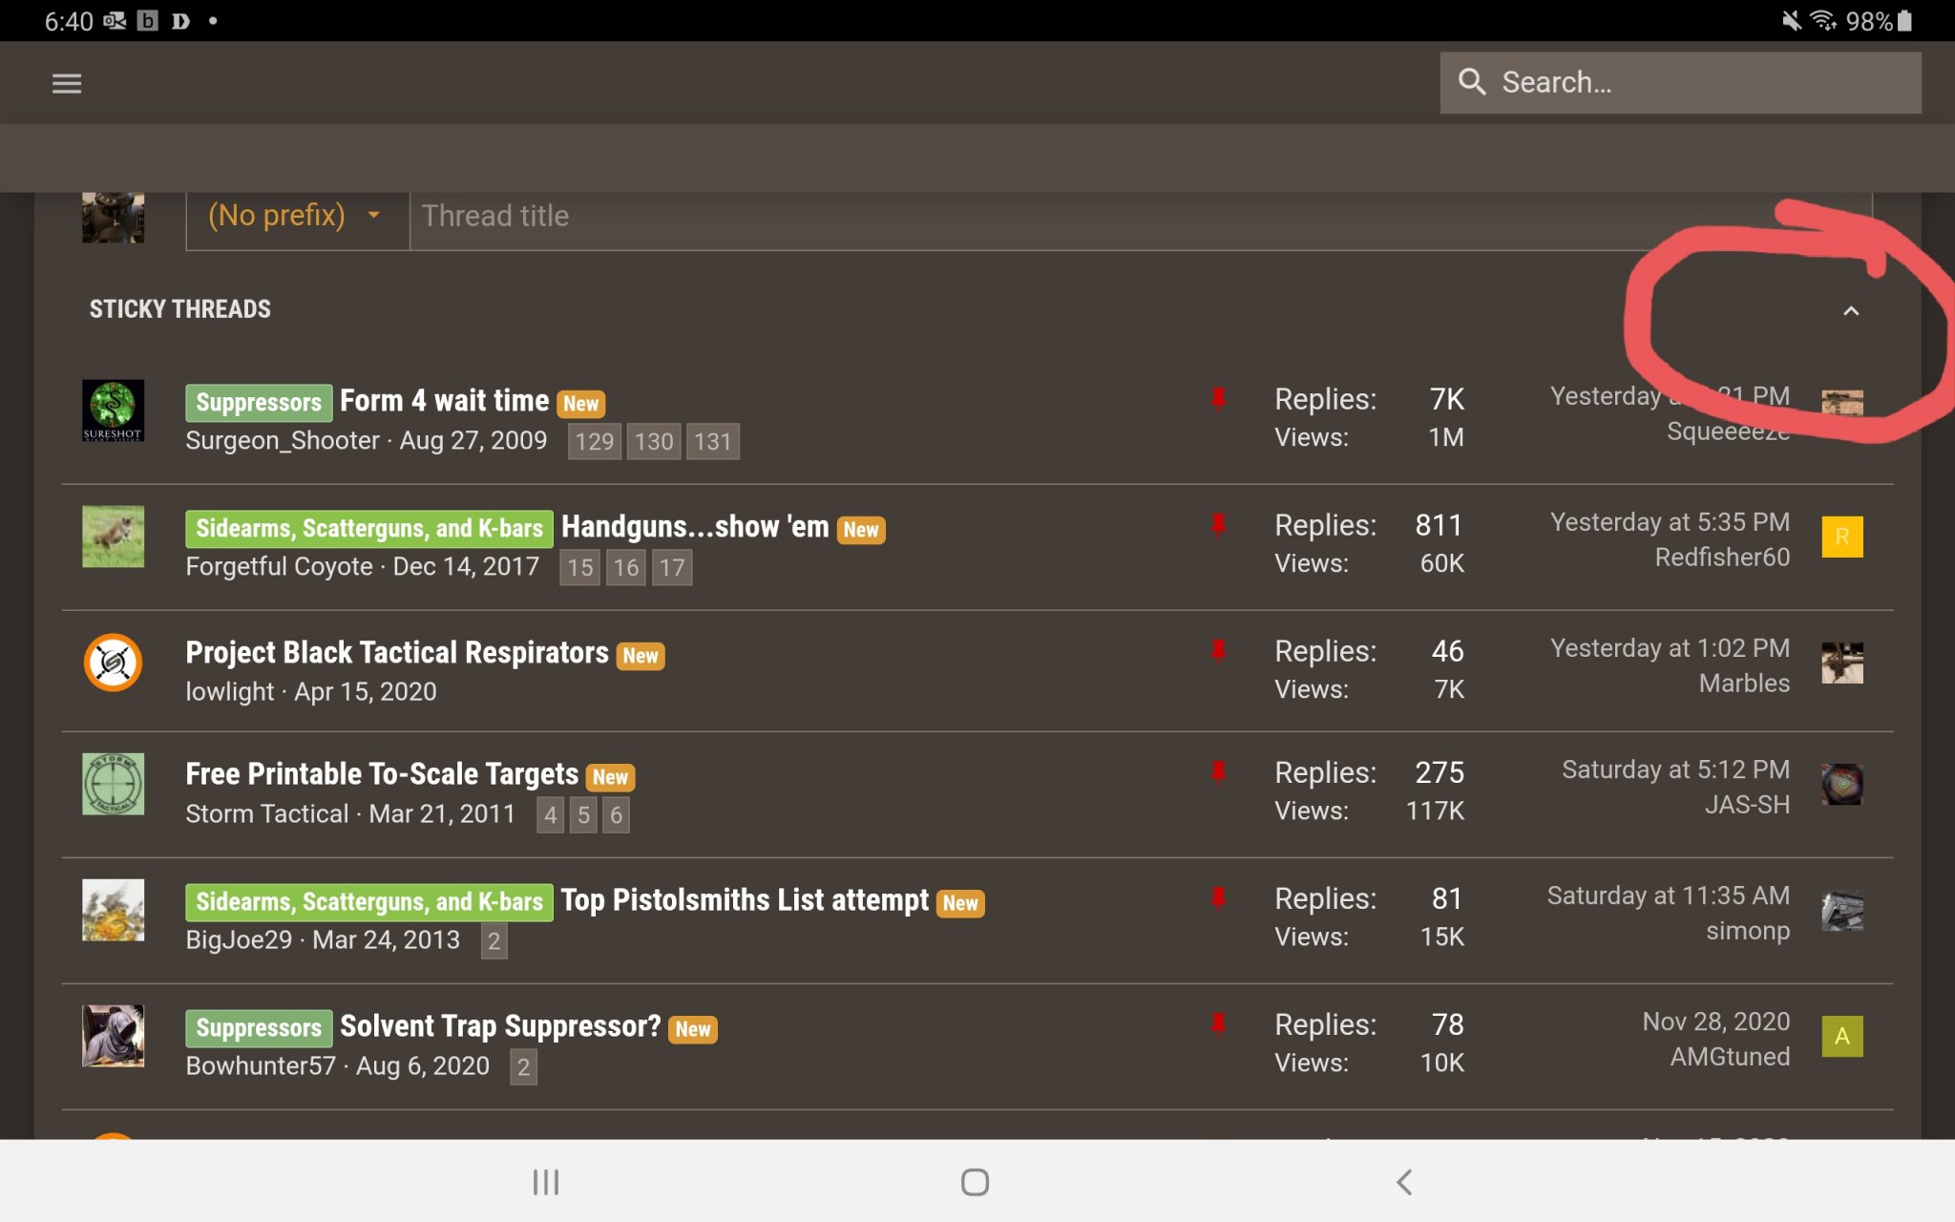Screen dimensions: 1955x1222
Task: Filter by Sidearms, Scatterguns, and K-bars prefix
Action: (368, 529)
